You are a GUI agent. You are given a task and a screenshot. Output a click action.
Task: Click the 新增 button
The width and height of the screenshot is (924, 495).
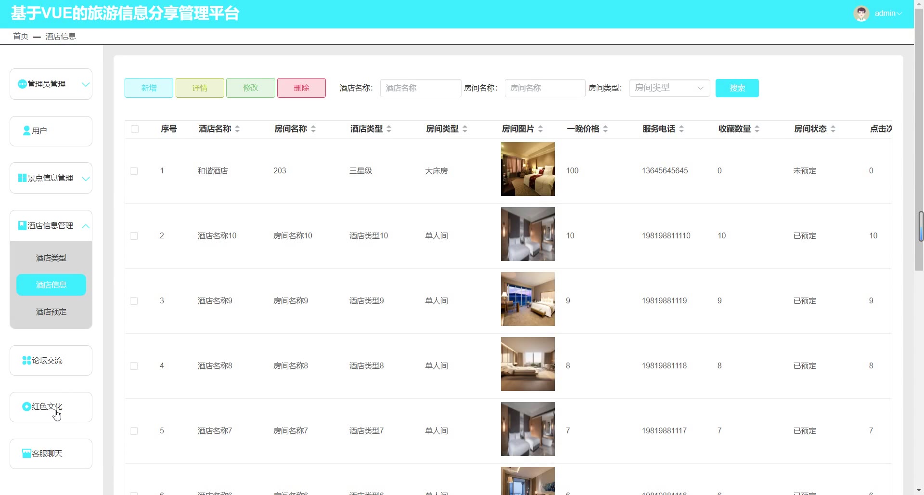click(149, 88)
